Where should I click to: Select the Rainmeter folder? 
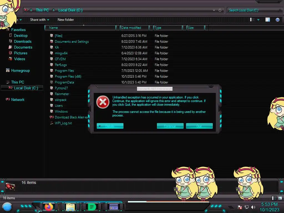click(62, 94)
